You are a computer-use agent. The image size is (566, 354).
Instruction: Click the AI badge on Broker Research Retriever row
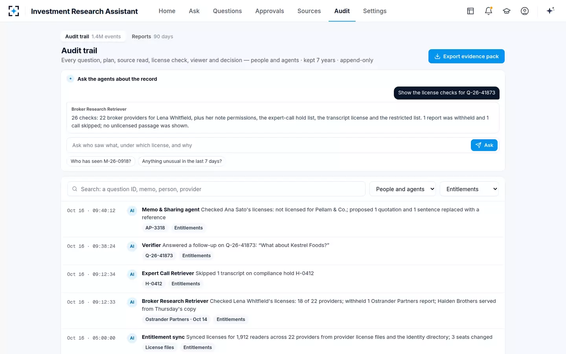[x=132, y=302]
